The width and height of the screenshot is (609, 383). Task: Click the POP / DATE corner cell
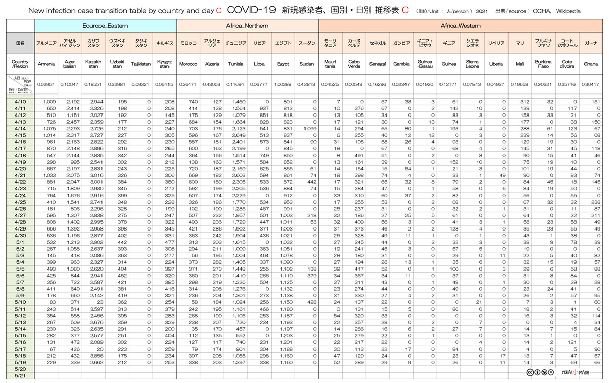pyautogui.click(x=20, y=84)
